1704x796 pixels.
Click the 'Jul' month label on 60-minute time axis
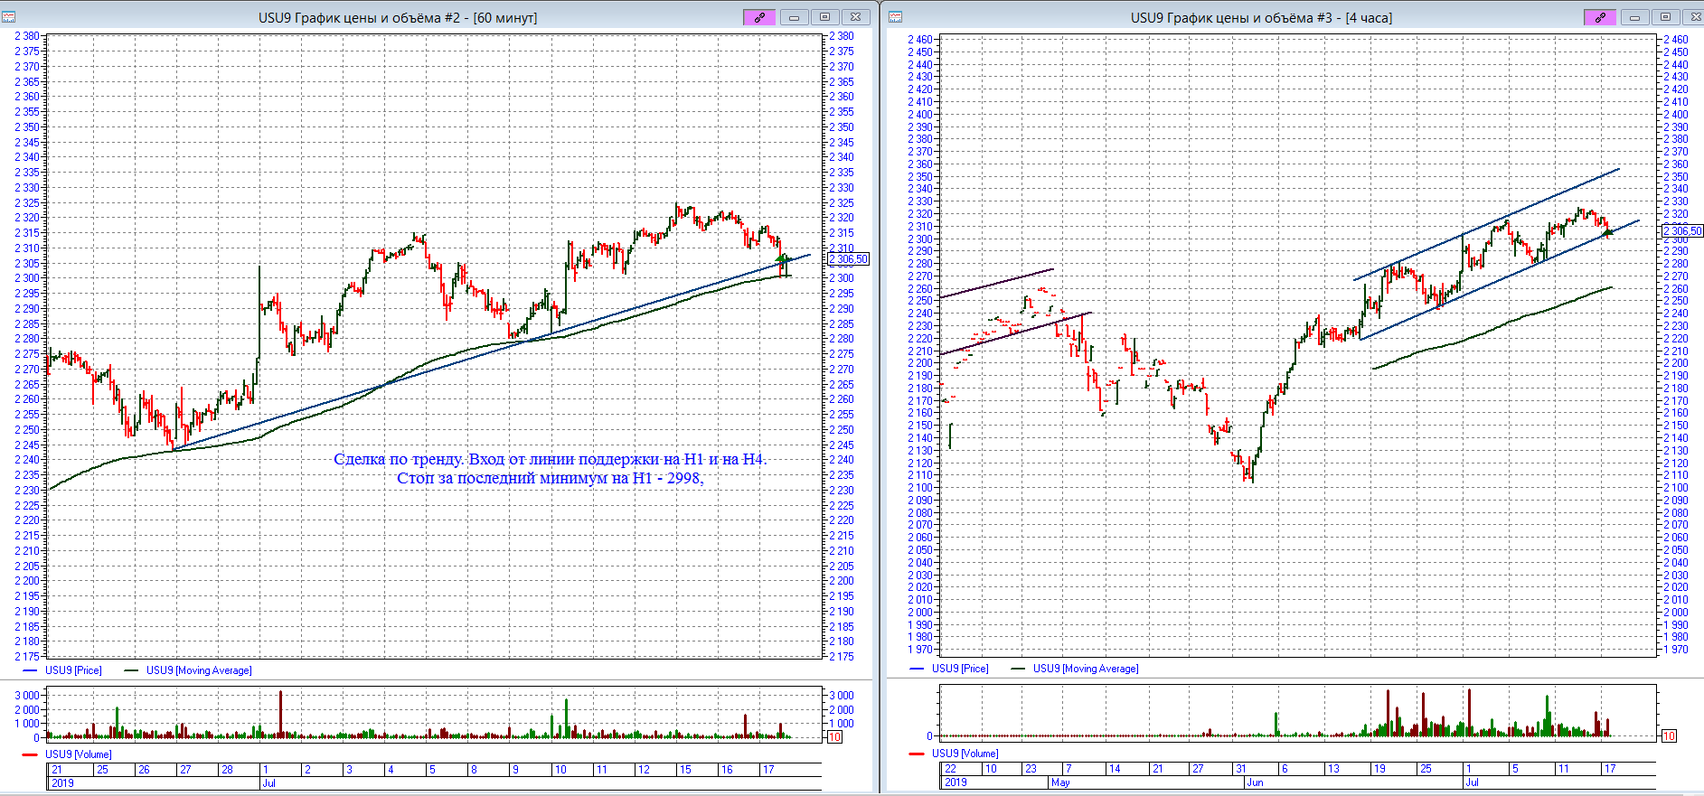[x=268, y=783]
